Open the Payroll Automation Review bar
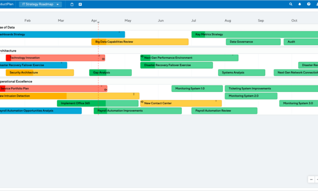 click(x=224, y=111)
